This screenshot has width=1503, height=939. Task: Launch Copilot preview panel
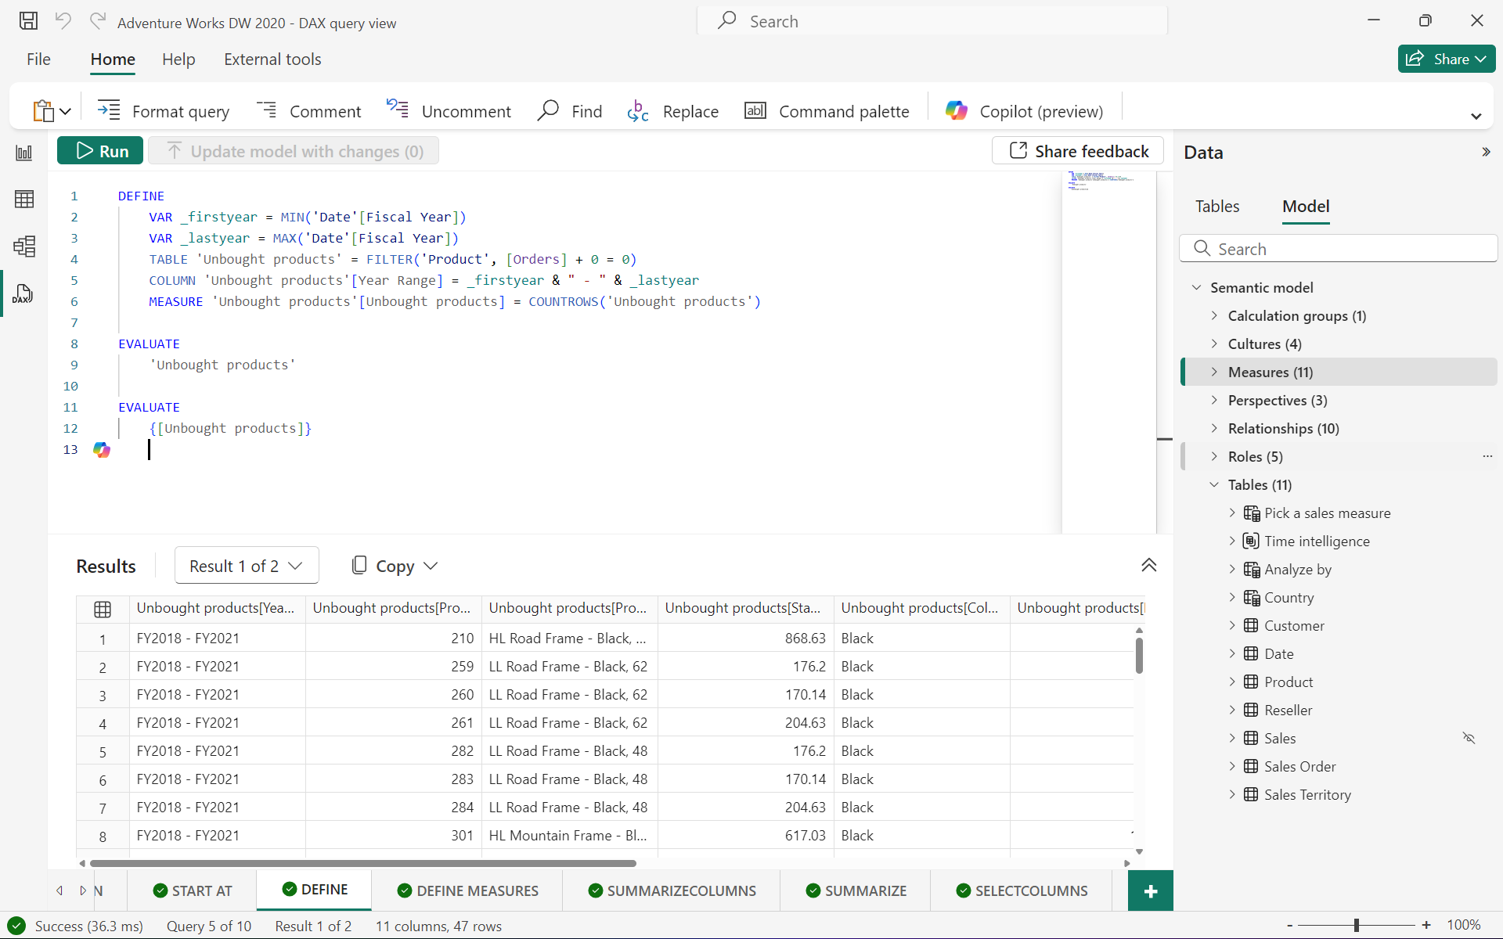[x=1024, y=110]
